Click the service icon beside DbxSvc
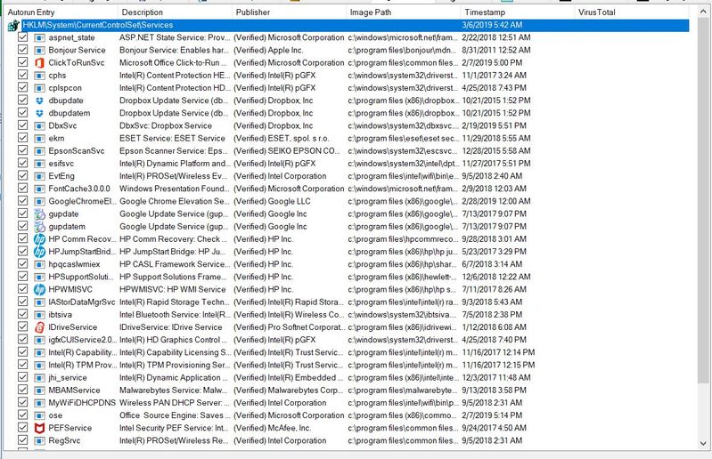Image resolution: width=712 pixels, height=459 pixels. (39, 126)
